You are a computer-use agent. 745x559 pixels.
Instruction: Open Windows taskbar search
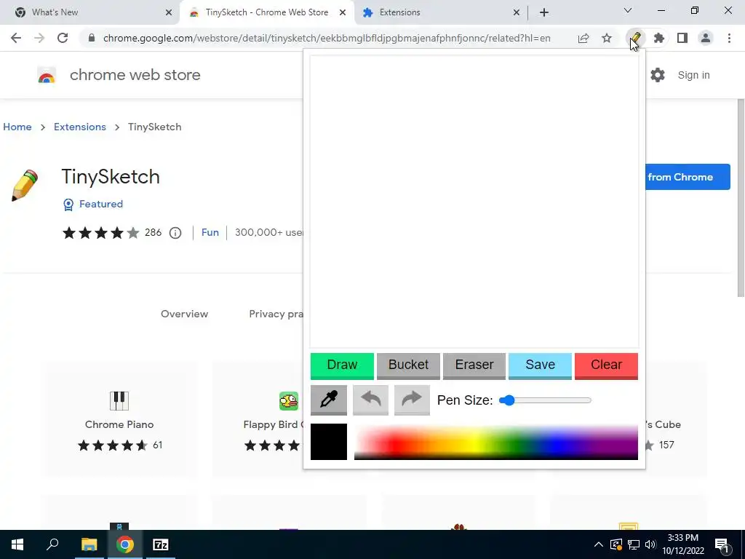(x=52, y=544)
